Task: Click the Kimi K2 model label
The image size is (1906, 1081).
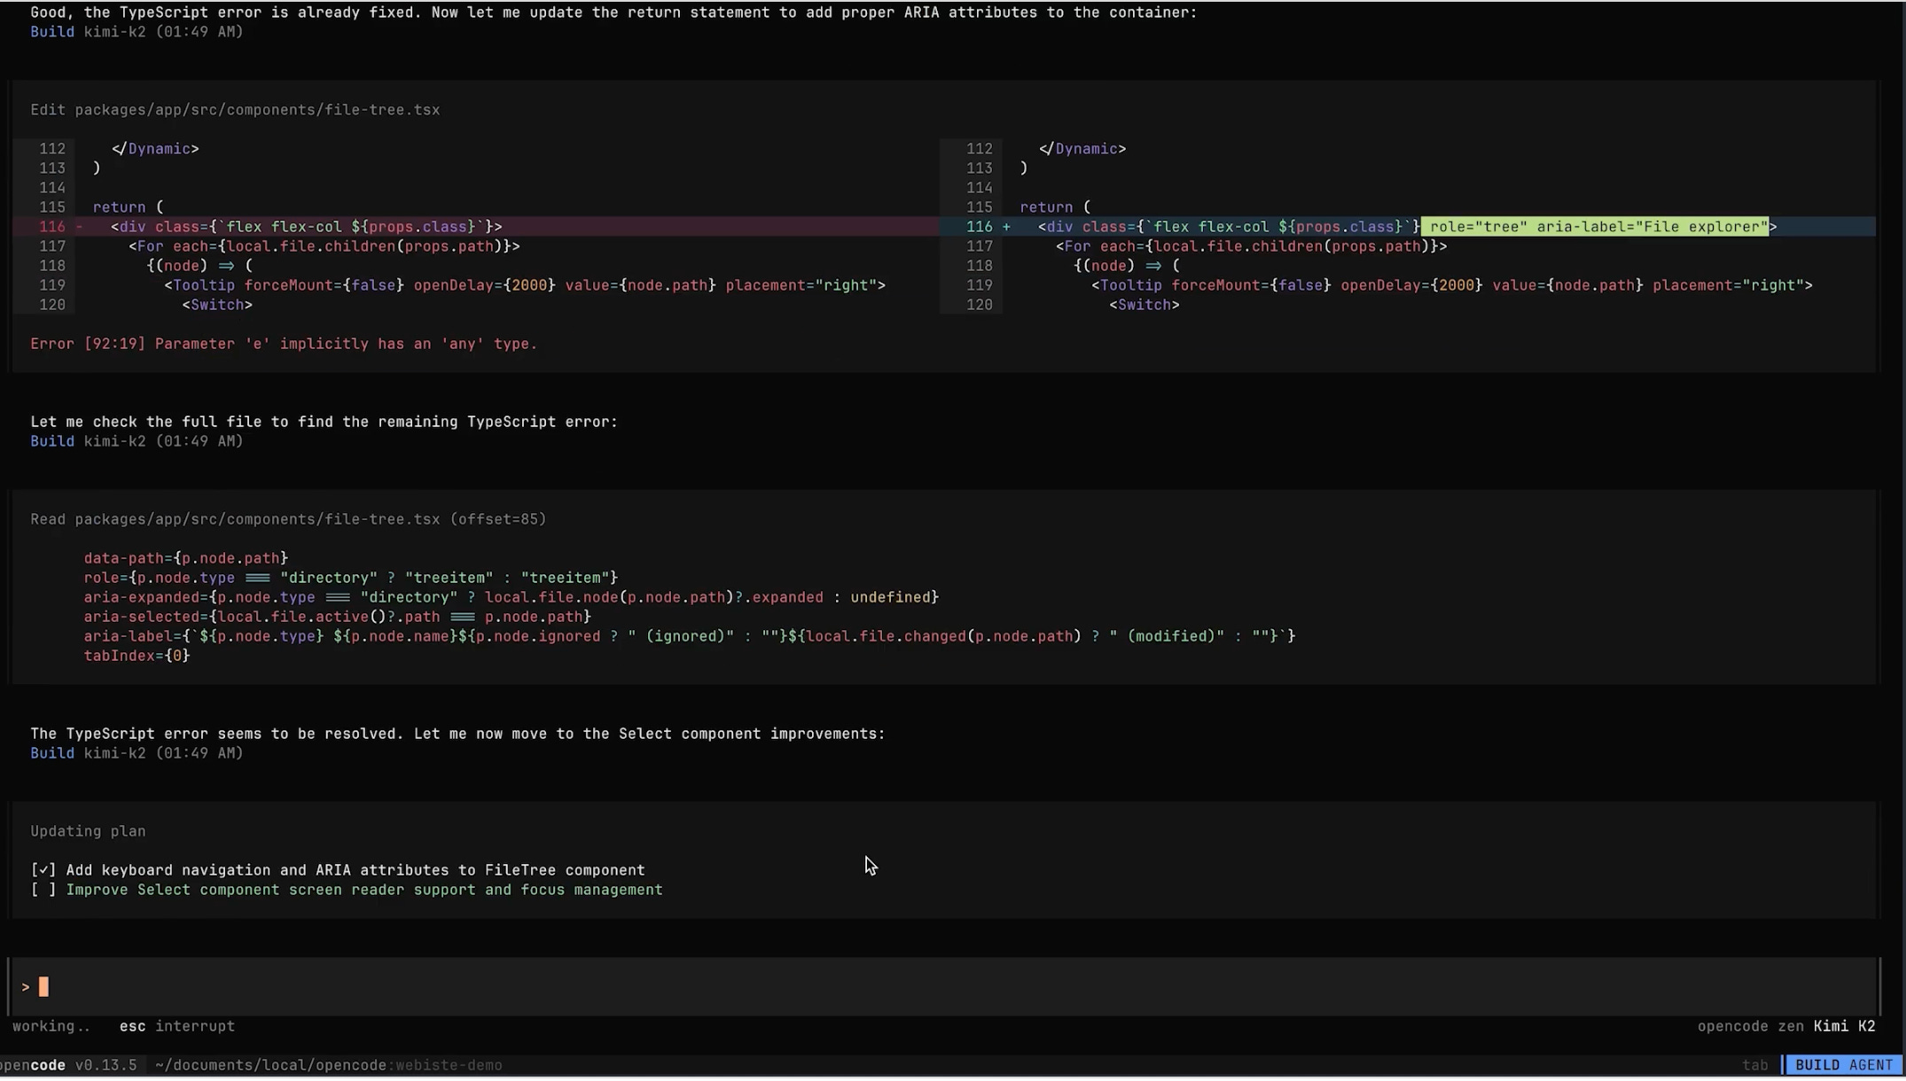Action: point(1844,1026)
